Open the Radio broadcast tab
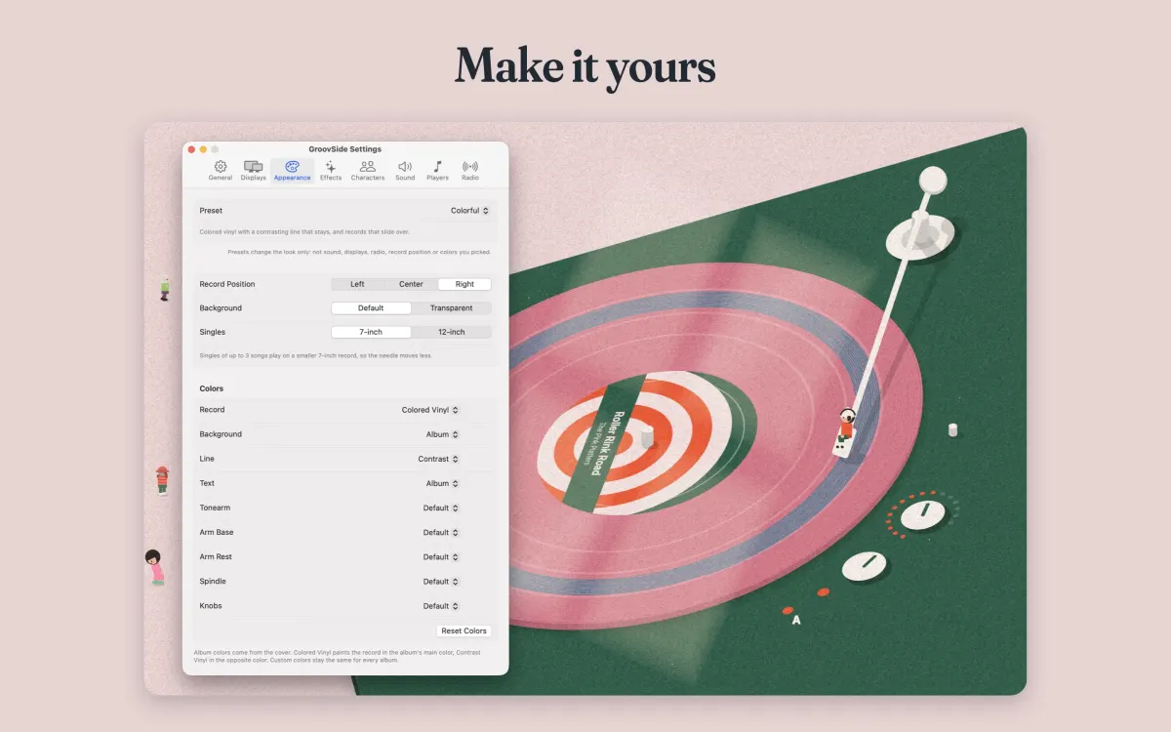1171x732 pixels. pyautogui.click(x=470, y=171)
